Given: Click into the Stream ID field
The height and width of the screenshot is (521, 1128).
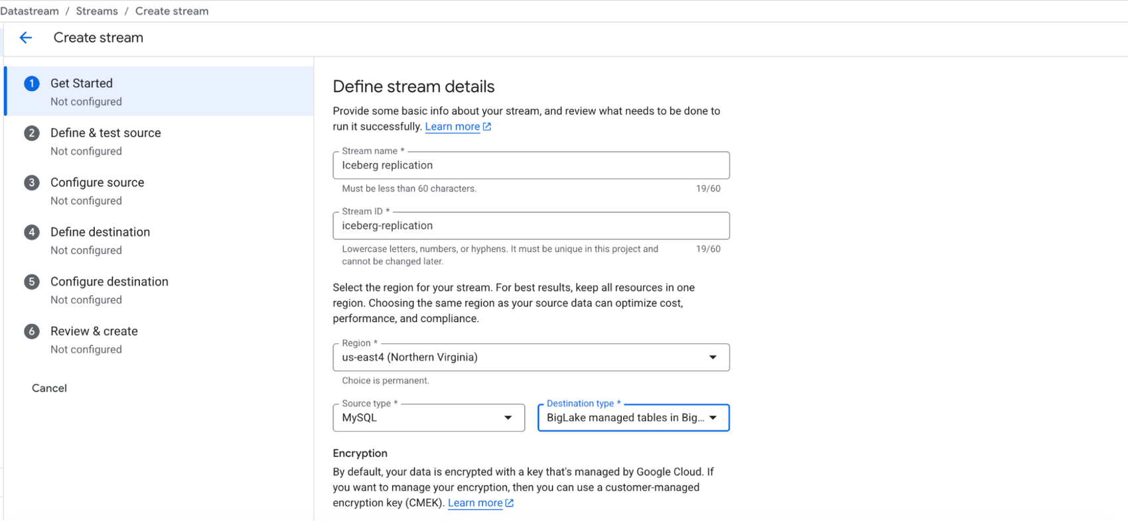Looking at the screenshot, I should point(531,226).
